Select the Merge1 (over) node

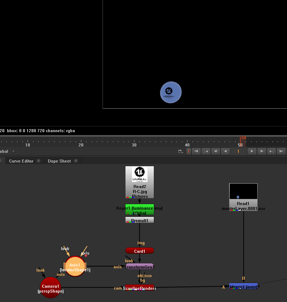[243, 286]
